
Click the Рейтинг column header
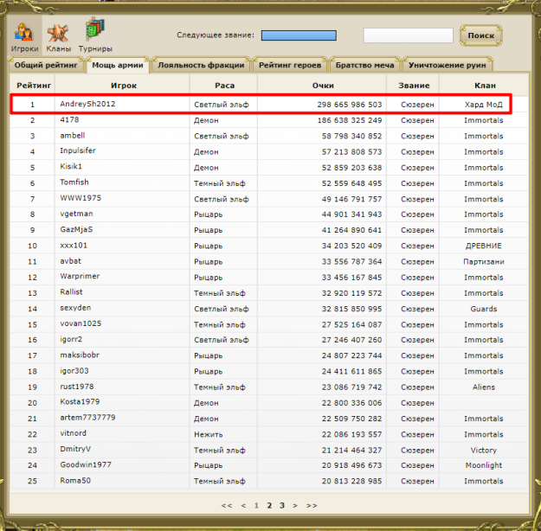pyautogui.click(x=34, y=86)
